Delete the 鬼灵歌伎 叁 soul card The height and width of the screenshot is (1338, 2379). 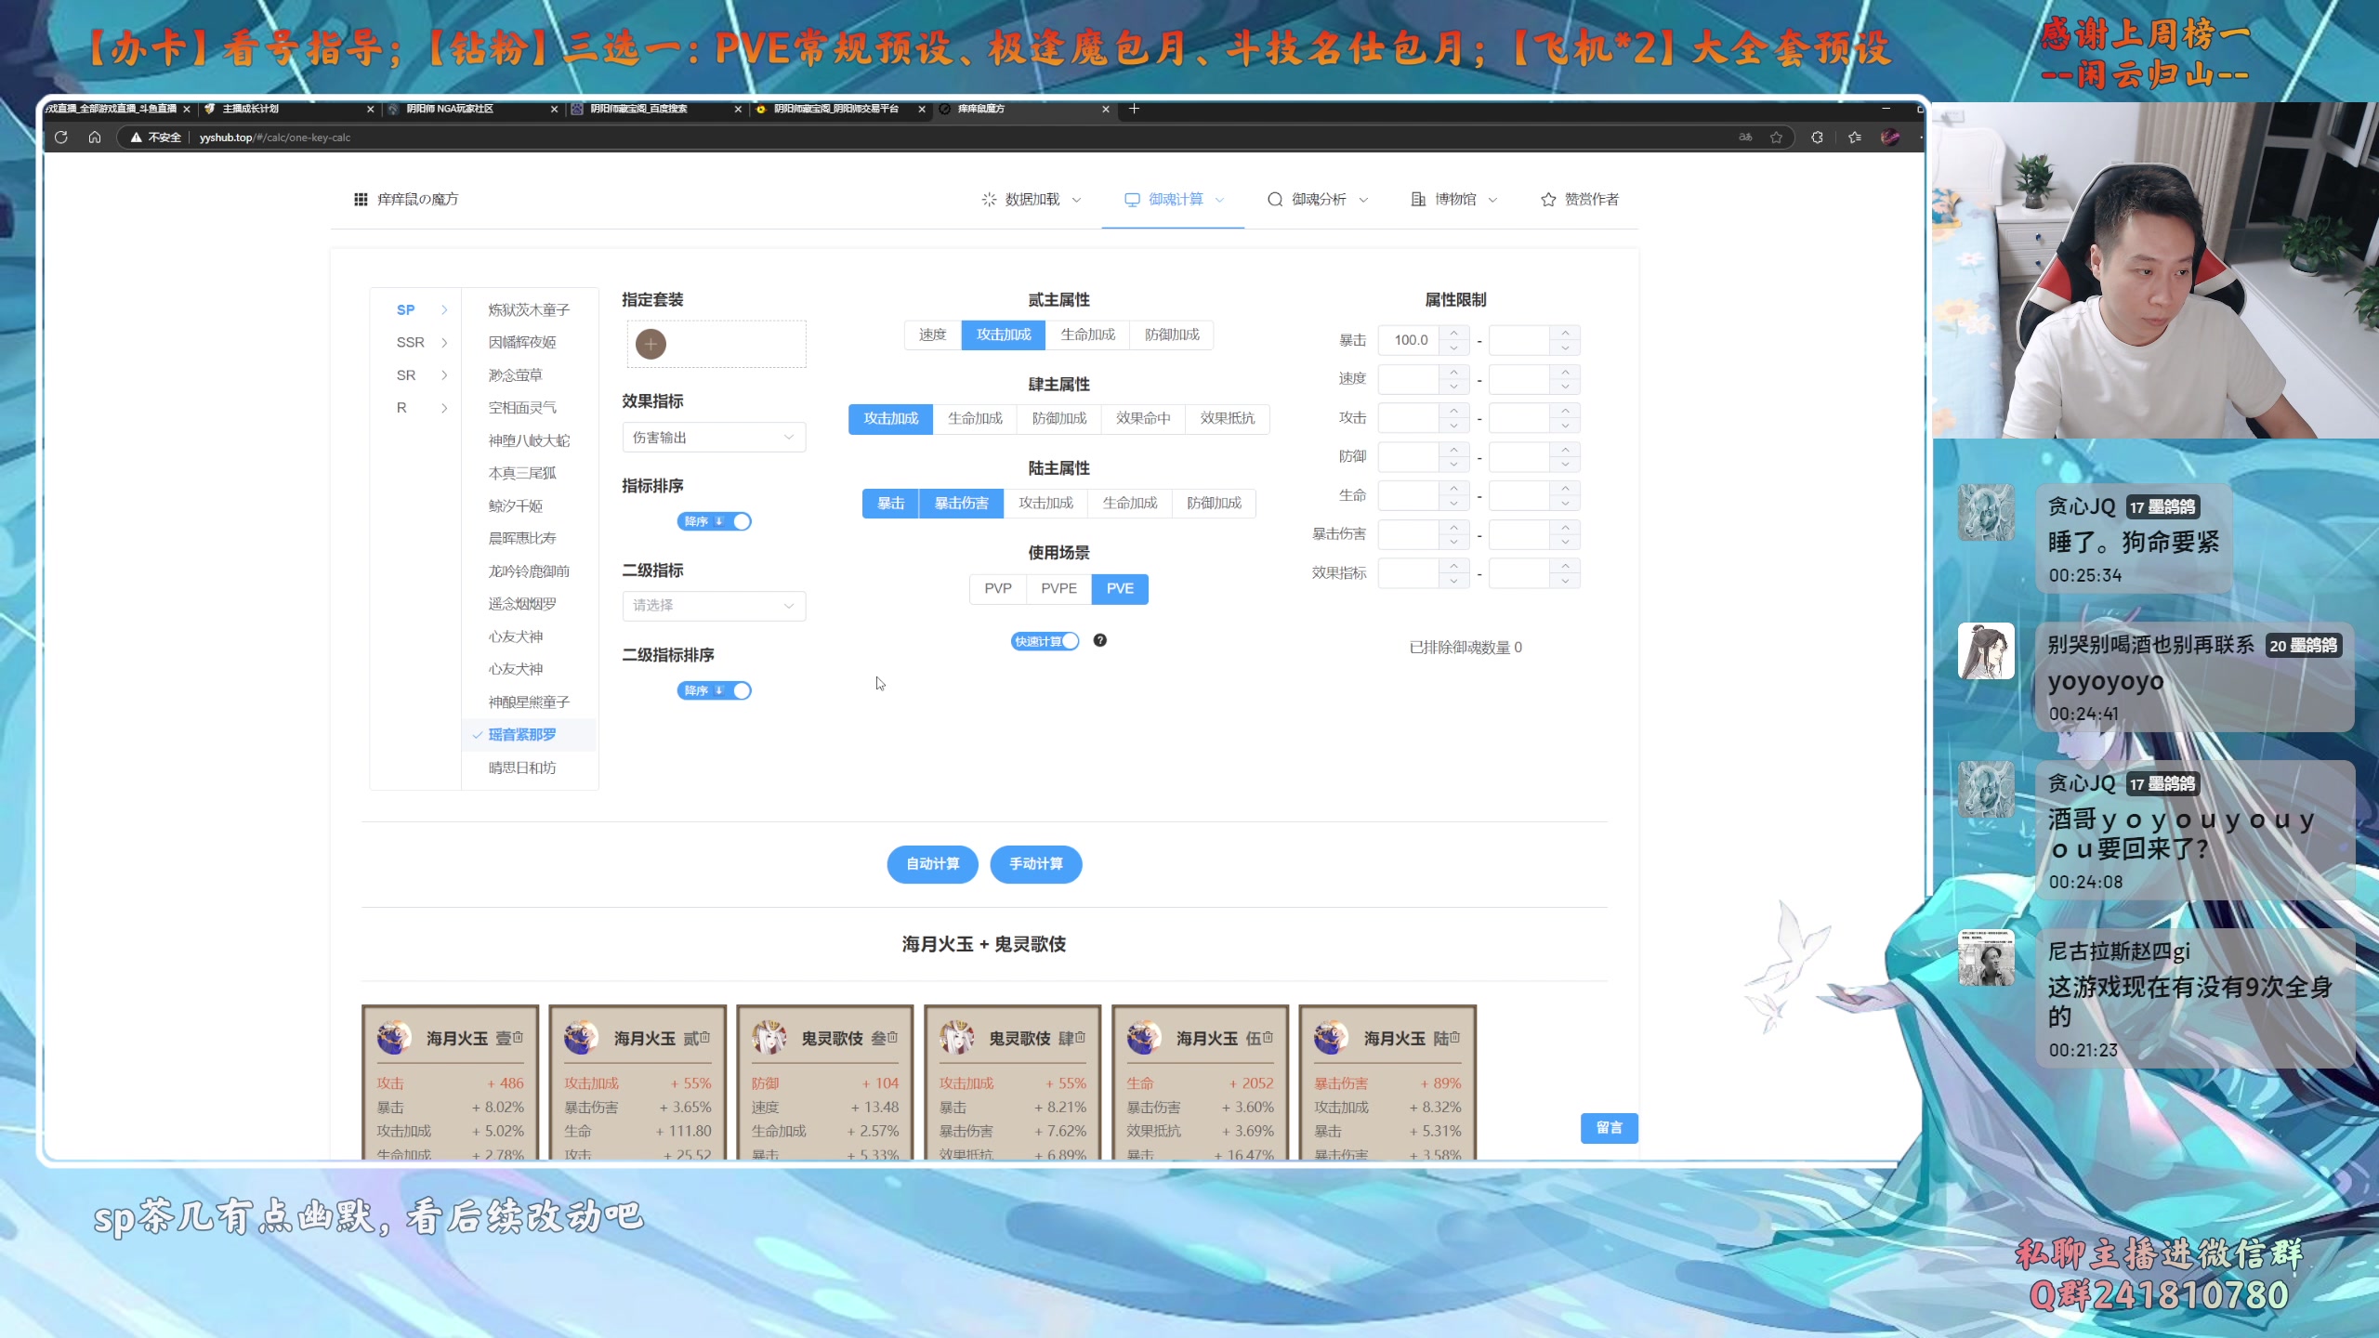pyautogui.click(x=893, y=1038)
